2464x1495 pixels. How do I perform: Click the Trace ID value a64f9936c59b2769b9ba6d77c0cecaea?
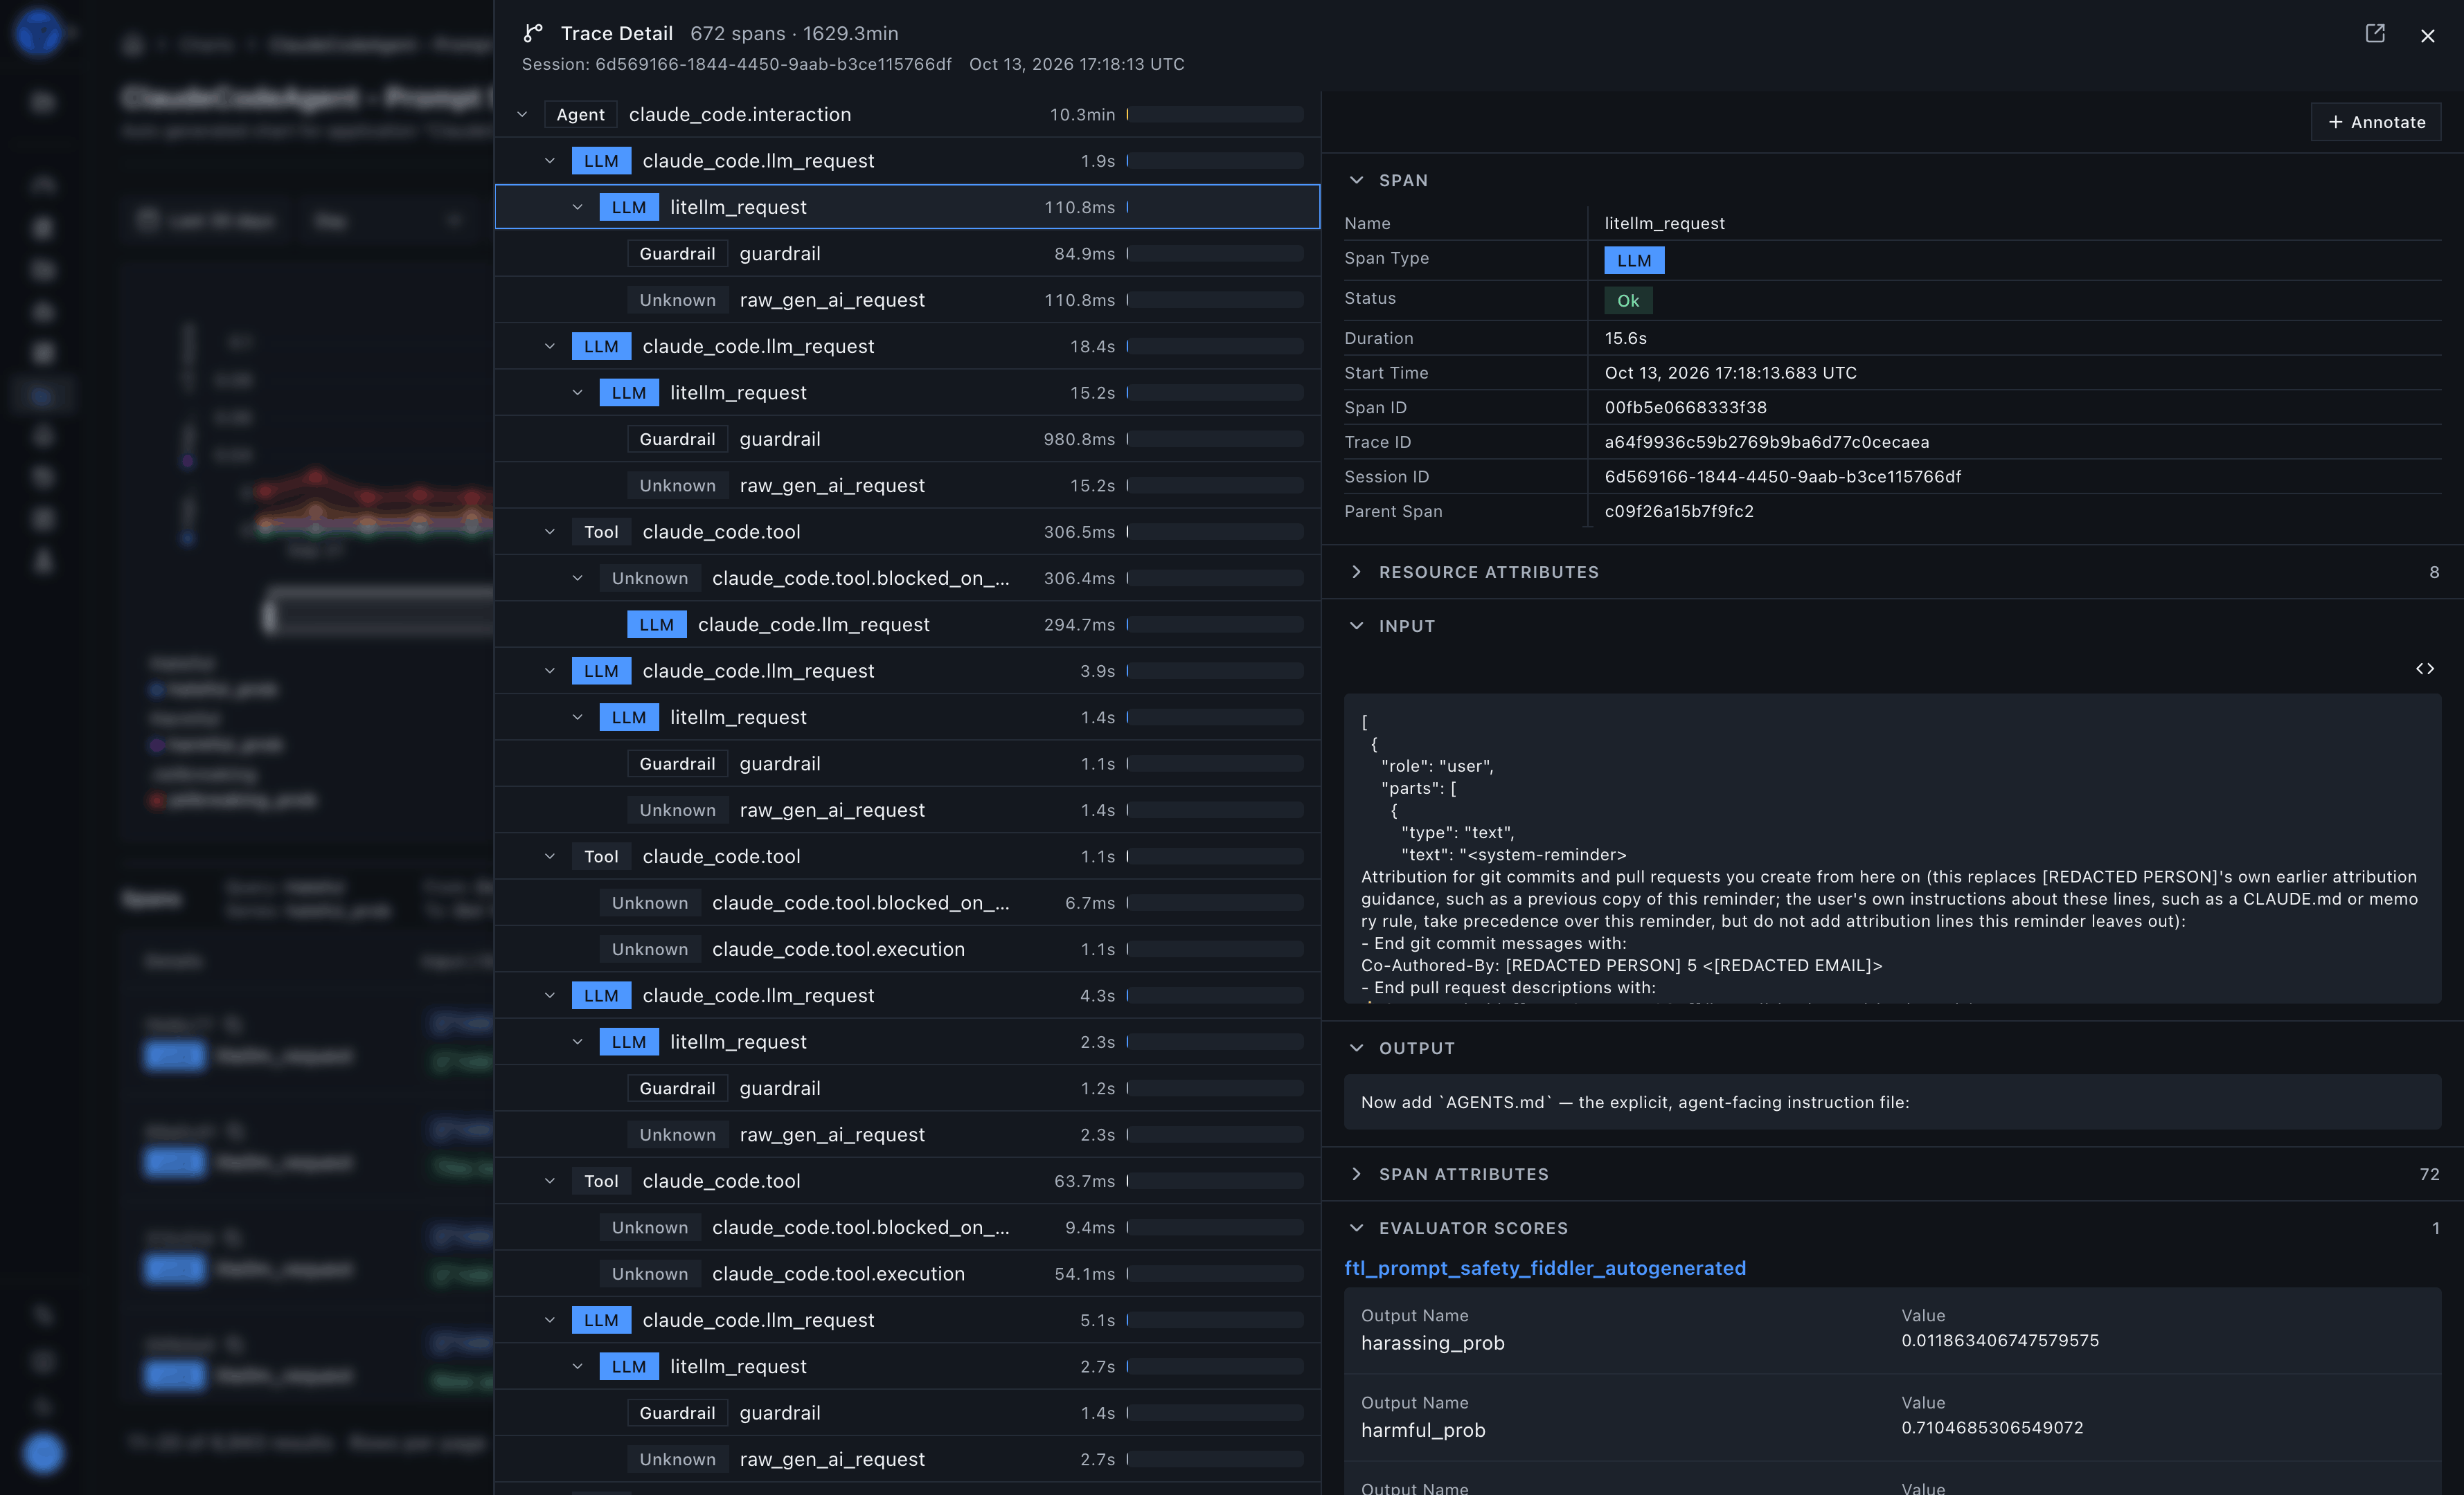tap(1767, 442)
